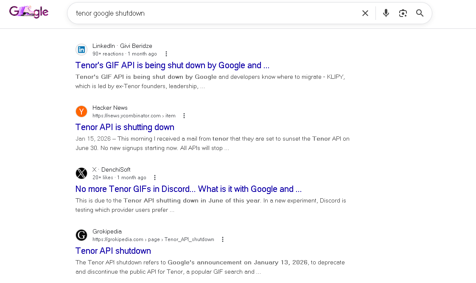This screenshot has width=476, height=283.
Task: Submit search with magnifier icon
Action: coord(420,13)
